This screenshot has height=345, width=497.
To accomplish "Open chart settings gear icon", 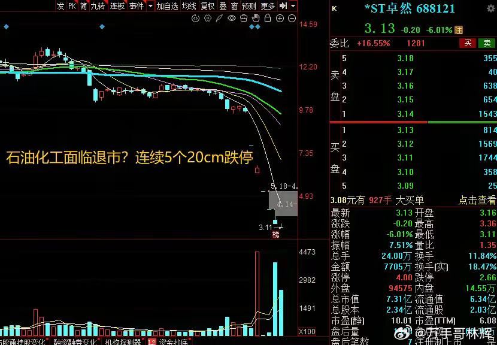I will 208,19.
